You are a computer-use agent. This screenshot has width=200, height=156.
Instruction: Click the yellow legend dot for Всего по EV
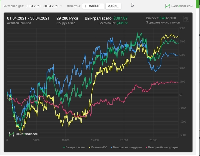(90, 147)
